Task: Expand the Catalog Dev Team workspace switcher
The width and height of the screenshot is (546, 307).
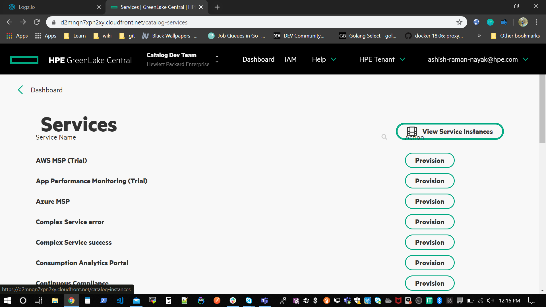Action: click(217, 59)
